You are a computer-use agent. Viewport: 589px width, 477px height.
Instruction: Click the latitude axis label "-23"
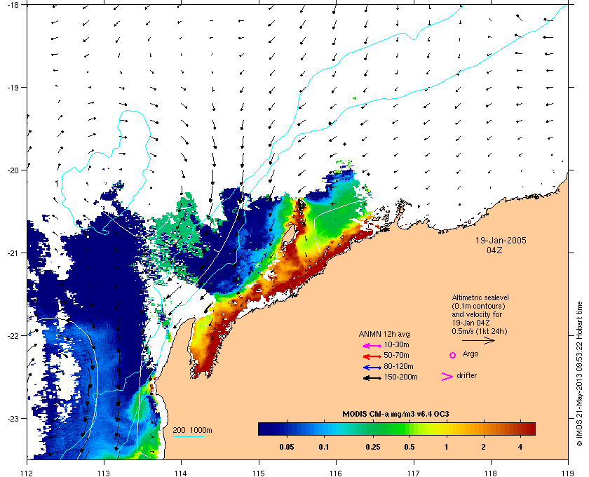[13, 418]
